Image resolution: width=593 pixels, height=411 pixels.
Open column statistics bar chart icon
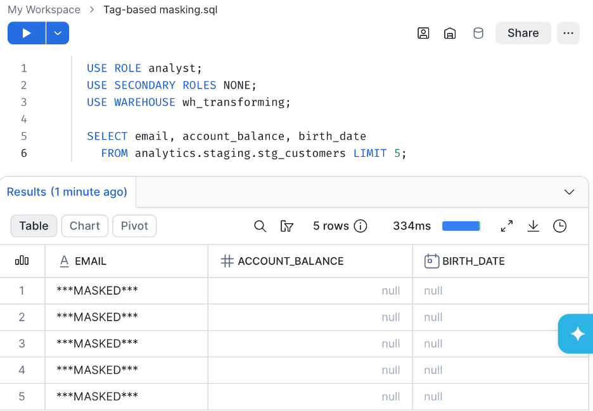(x=22, y=261)
